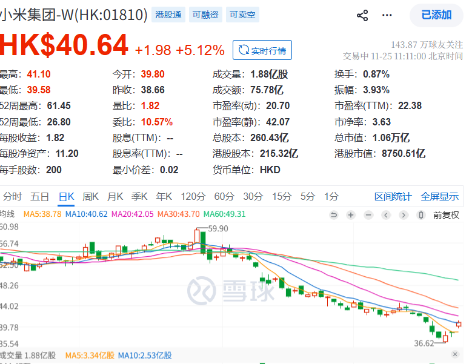
Task: Switch to the 五日 chart tab
Action: (39, 196)
